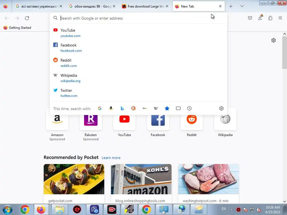This screenshot has height=215, width=287.
Task: Search open tabs using the tabs icon
Action: tap(178, 108)
